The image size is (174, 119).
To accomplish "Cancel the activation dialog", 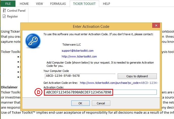I will coord(101,103).
